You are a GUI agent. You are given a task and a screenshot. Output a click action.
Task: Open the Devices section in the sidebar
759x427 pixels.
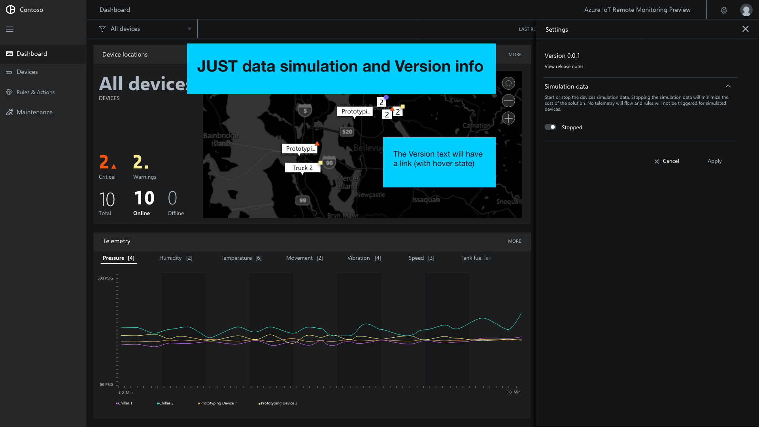(x=27, y=72)
